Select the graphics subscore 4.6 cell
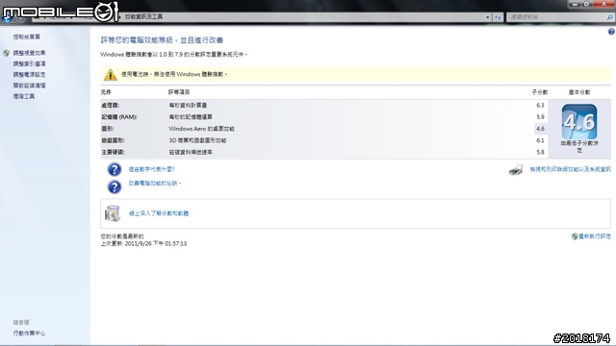 [x=540, y=129]
